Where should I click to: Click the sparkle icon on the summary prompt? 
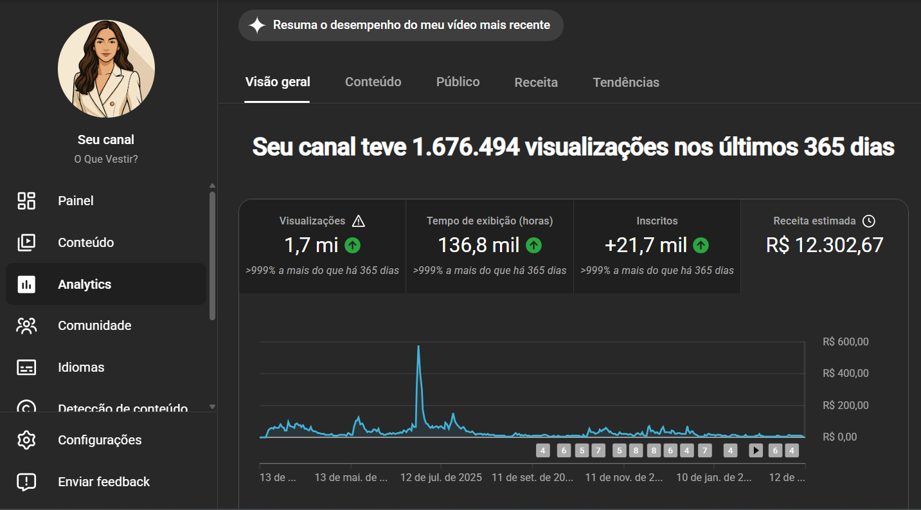pyautogui.click(x=258, y=25)
